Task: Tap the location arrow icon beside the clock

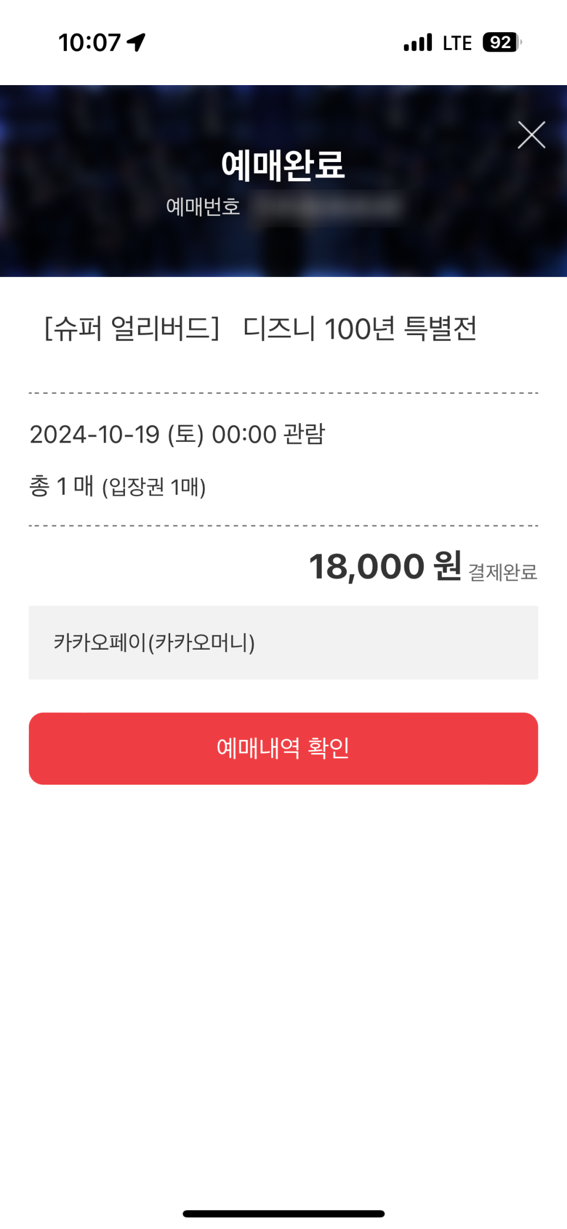Action: pyautogui.click(x=136, y=42)
